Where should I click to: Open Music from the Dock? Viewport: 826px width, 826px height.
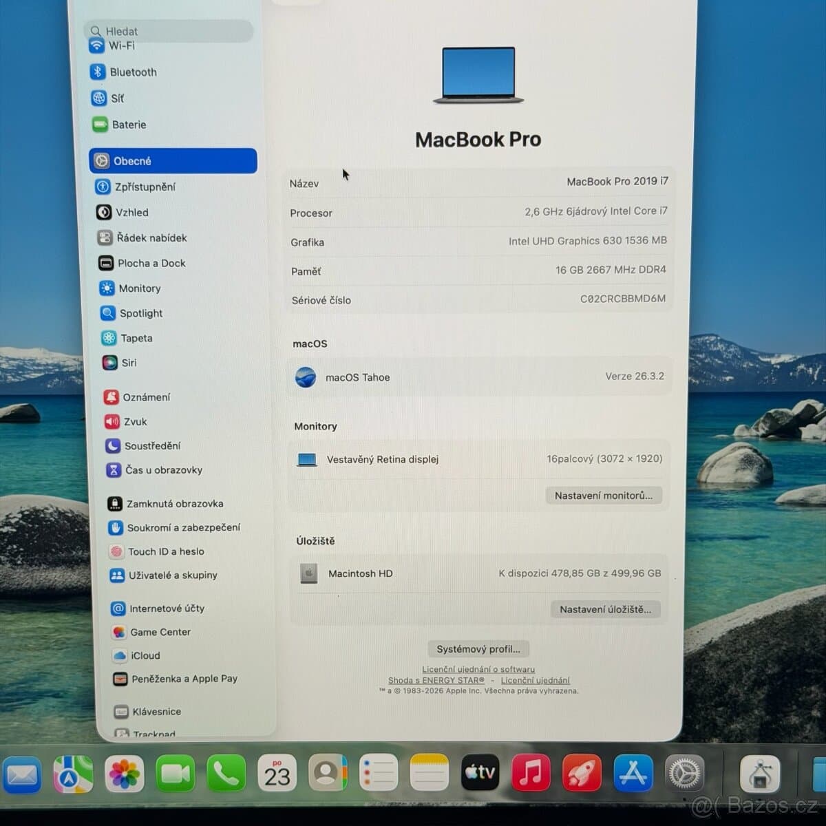(x=531, y=772)
